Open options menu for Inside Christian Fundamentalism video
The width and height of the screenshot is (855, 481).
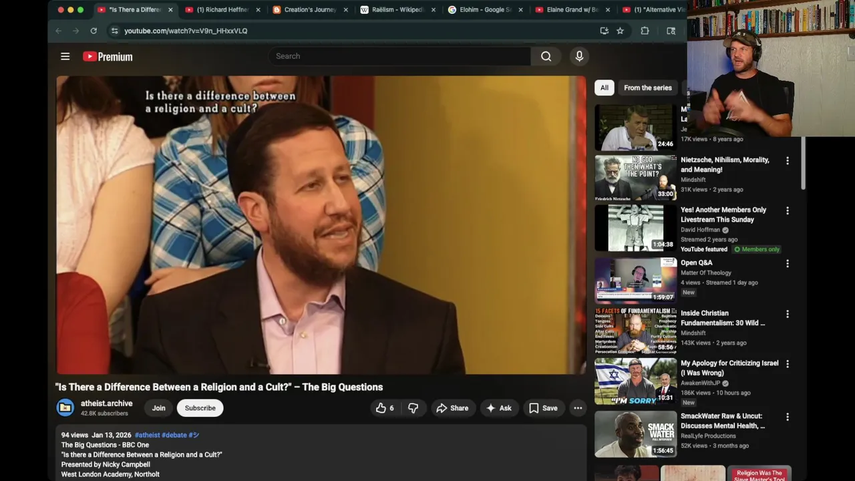[x=787, y=314]
